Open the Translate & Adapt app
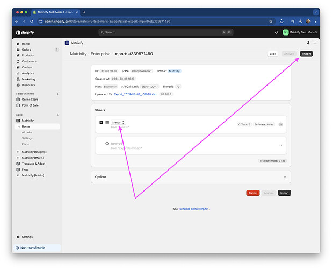332x269 pixels. click(33, 164)
